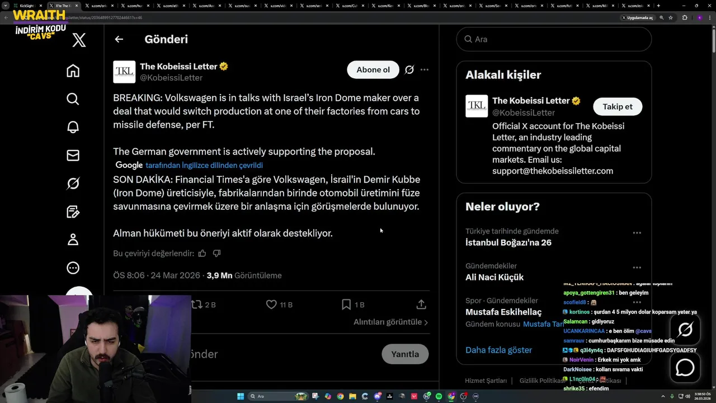Screen dimensions: 716x403
Task: Open floating Grok button at right edge
Action: [685, 330]
